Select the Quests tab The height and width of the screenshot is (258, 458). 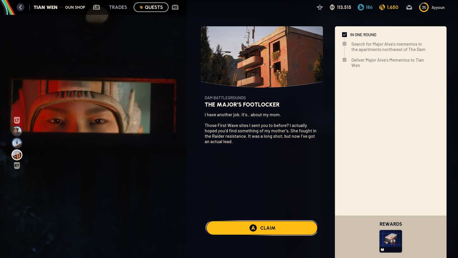click(x=151, y=8)
